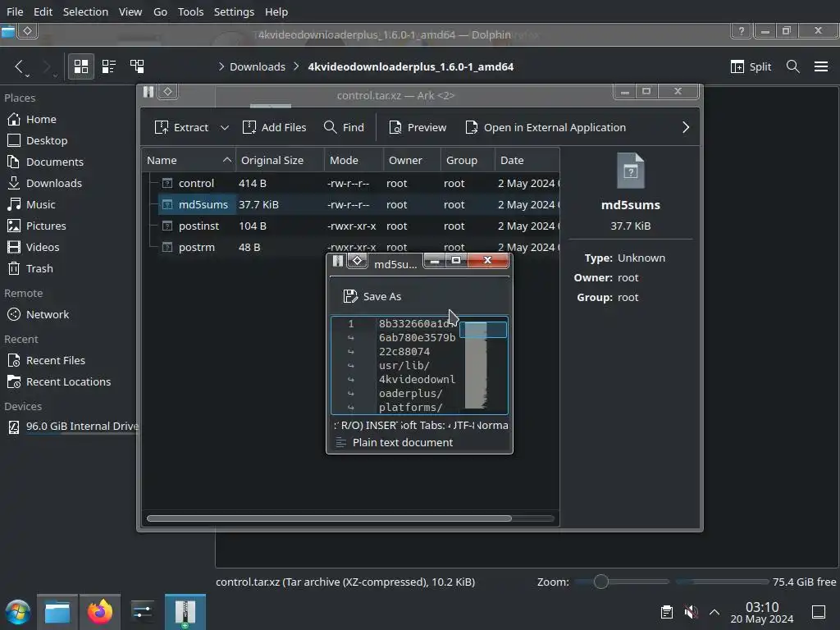Click 4kvideodownloaderplus_1.6.0-1_amd64 breadcrumb
The image size is (840, 630).
(410, 66)
